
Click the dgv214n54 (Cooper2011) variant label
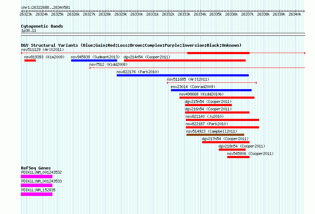click(x=147, y=57)
